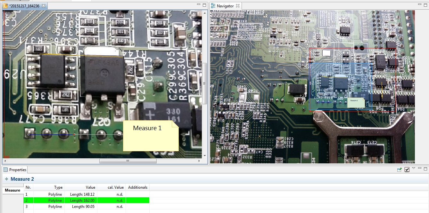
Task: Click the editor's horizontal scrollbar thumb
Action: click(128, 161)
